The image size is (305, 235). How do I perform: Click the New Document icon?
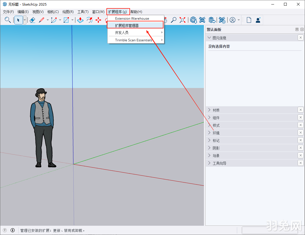pos(249,20)
